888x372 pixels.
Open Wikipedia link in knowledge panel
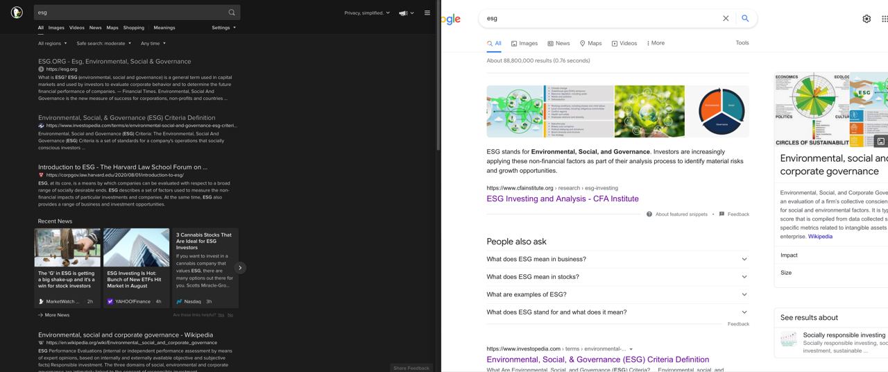(x=820, y=236)
